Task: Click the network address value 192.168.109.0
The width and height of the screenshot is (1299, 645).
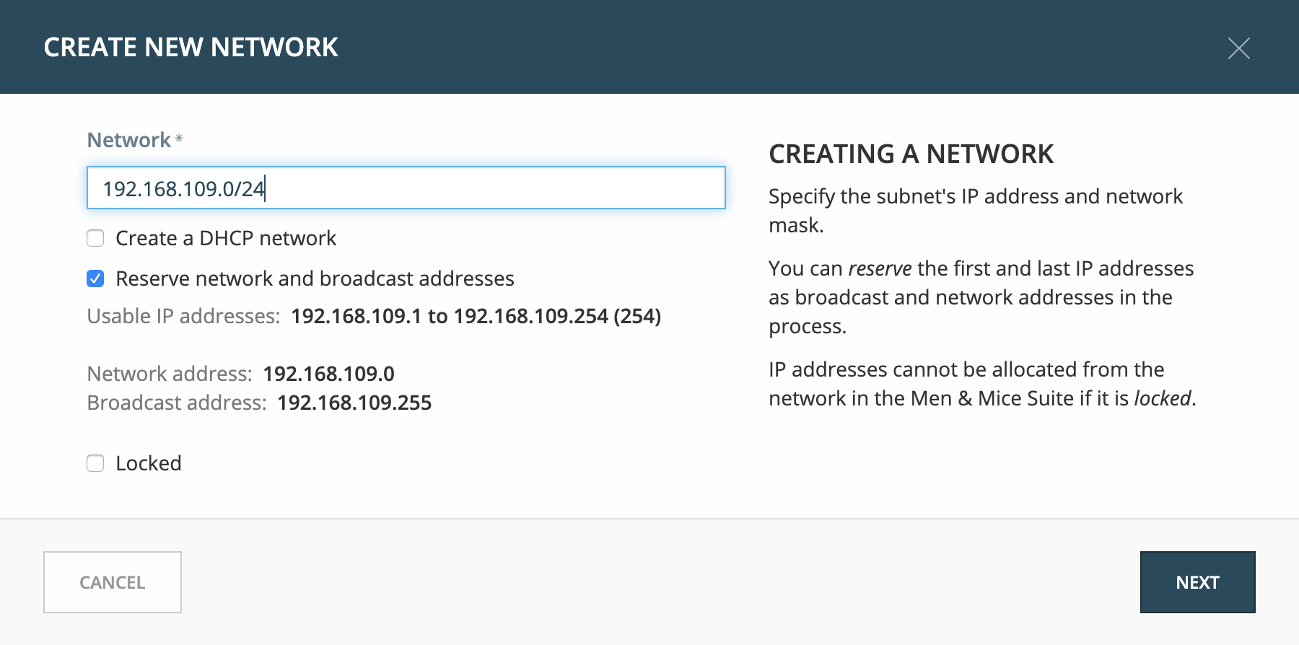Action: point(328,374)
